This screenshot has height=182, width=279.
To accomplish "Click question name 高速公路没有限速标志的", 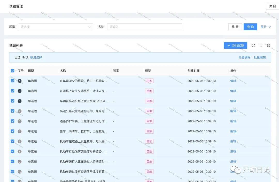I will [84, 111].
